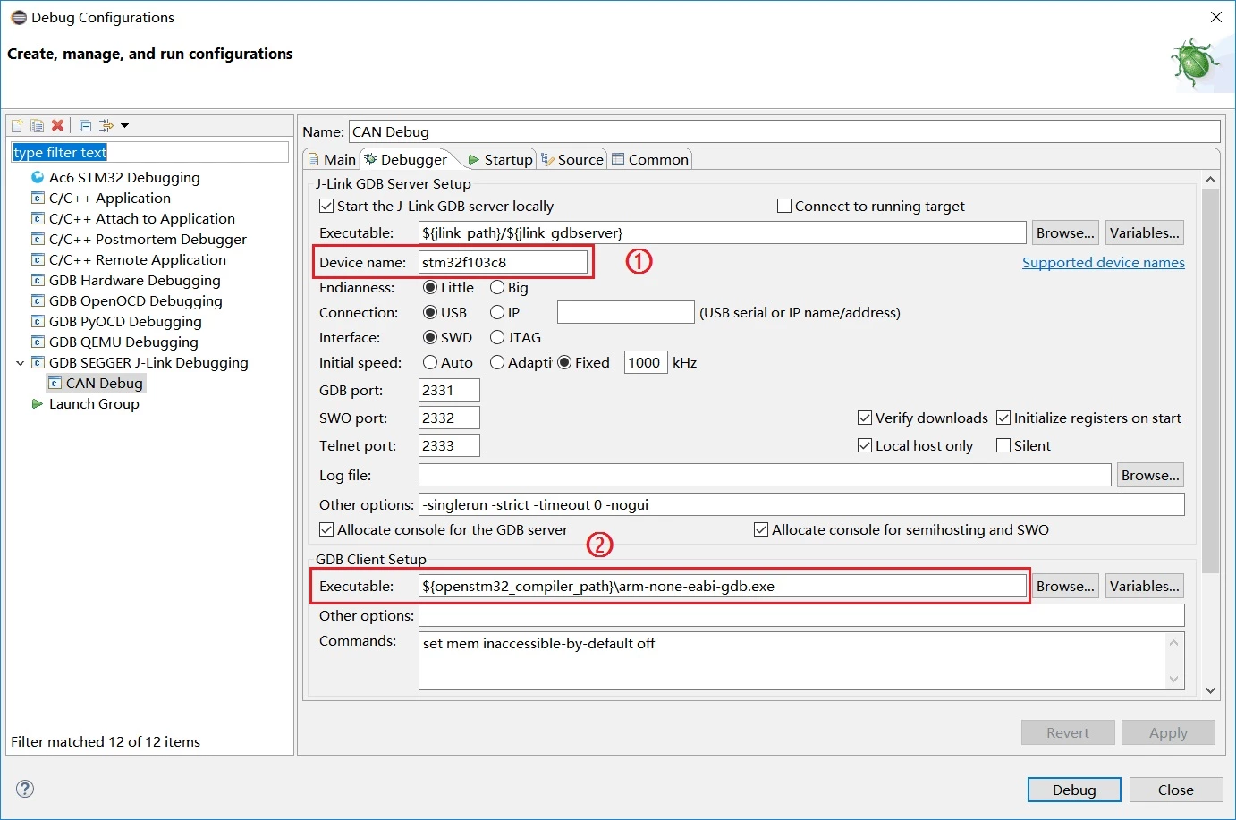Viewport: 1236px width, 820px height.
Task: Select Auto initial speed radio button
Action: 430,362
